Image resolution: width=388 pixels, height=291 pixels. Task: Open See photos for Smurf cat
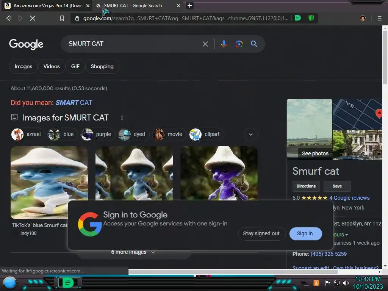tap(315, 153)
